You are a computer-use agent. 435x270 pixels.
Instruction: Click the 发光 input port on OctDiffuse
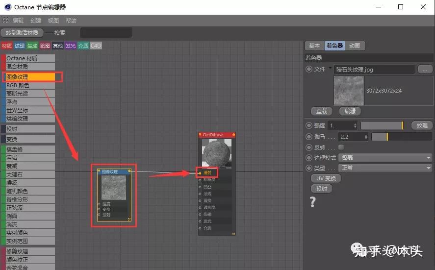click(x=200, y=221)
